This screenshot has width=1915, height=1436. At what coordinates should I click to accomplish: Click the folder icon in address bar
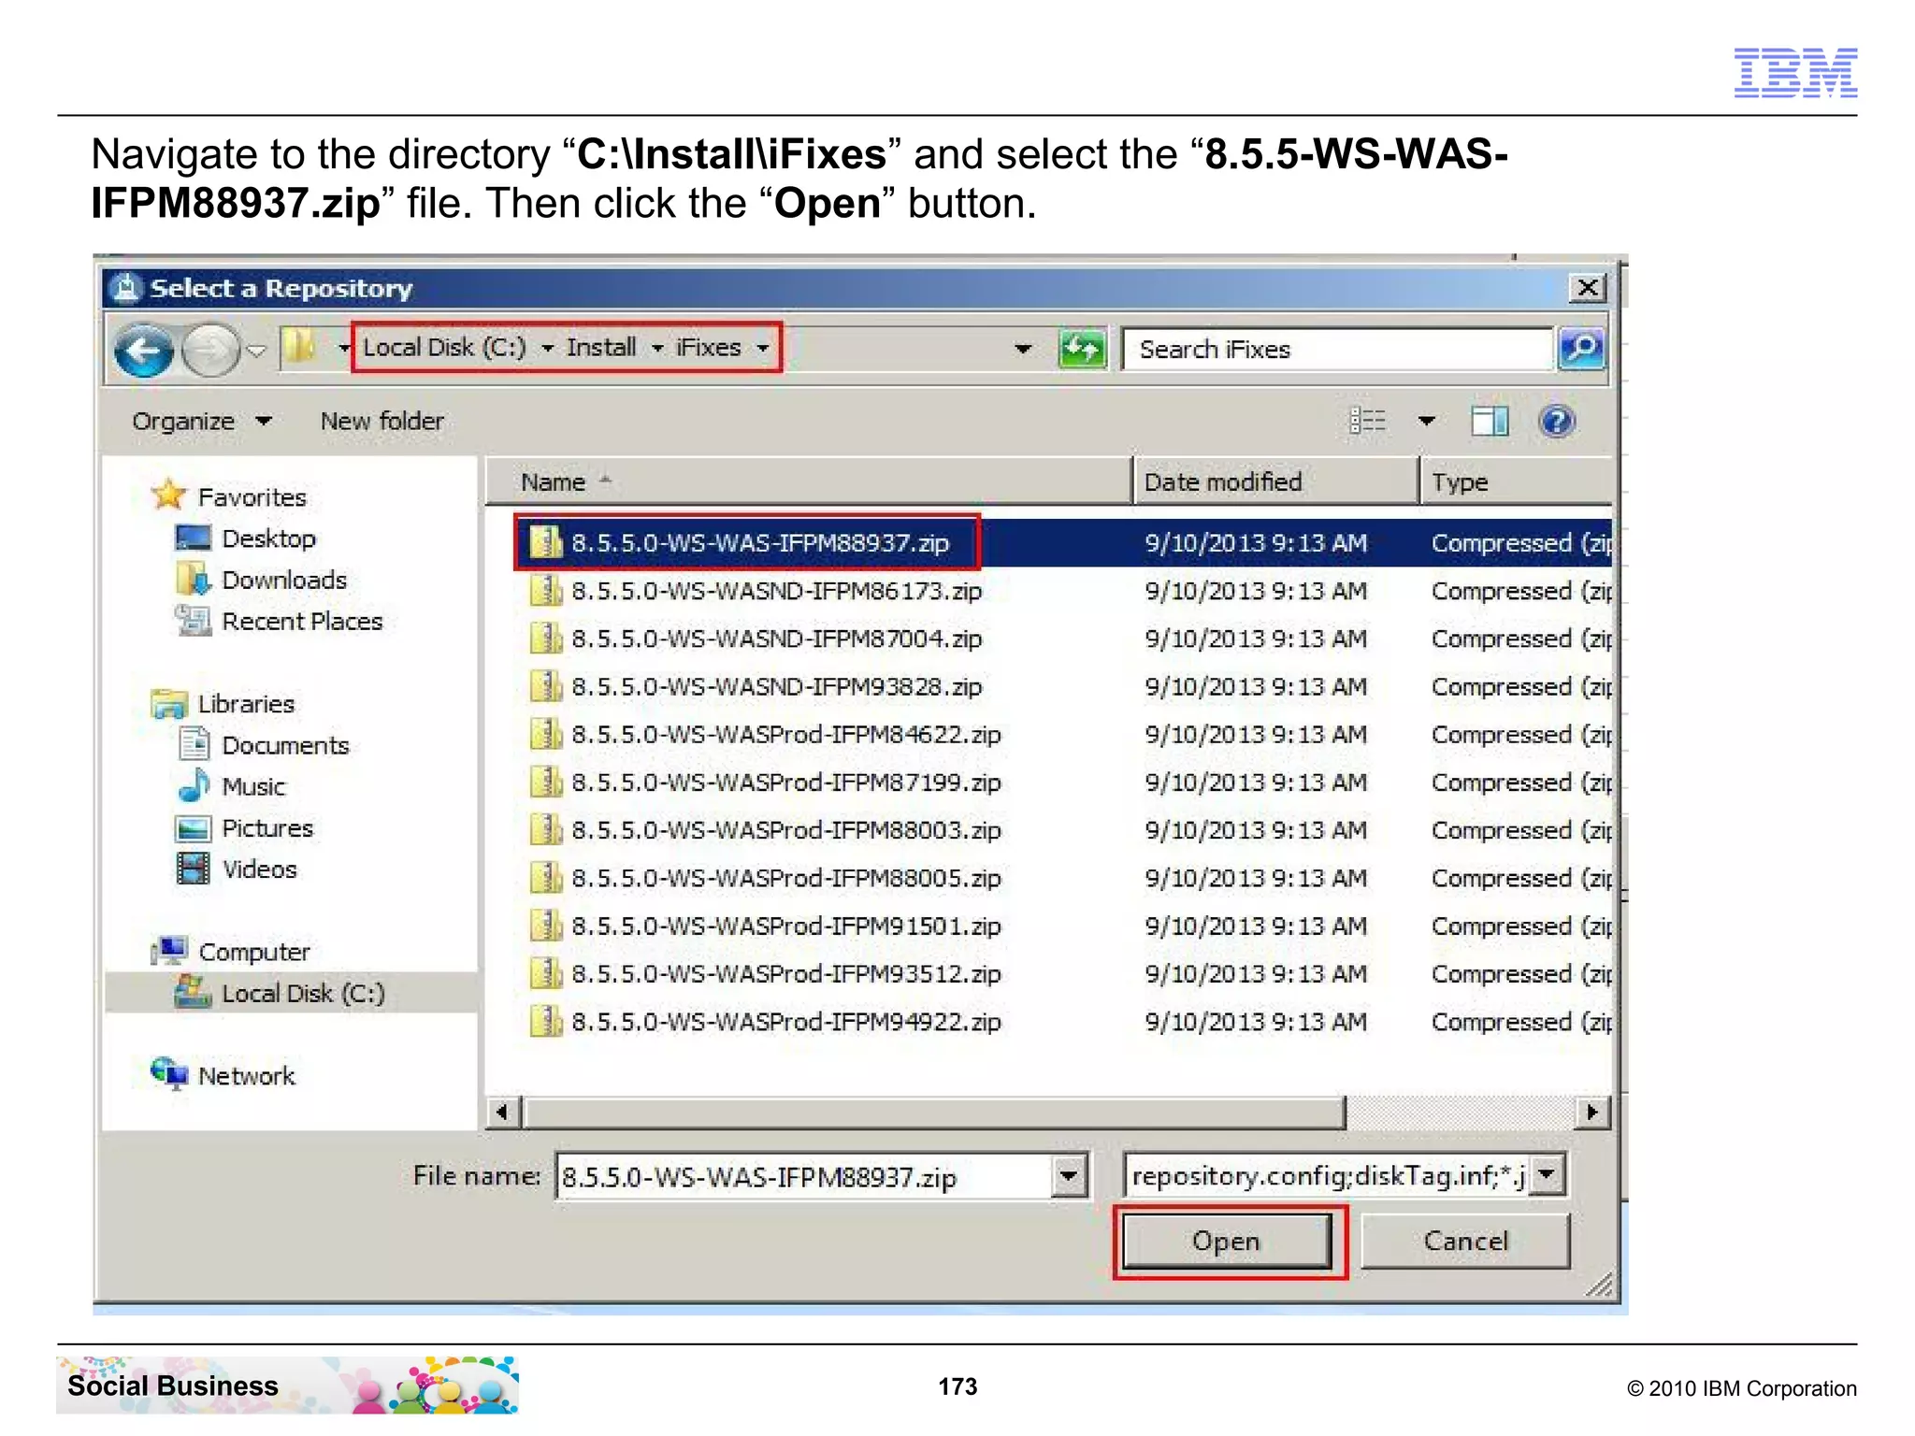tap(299, 348)
